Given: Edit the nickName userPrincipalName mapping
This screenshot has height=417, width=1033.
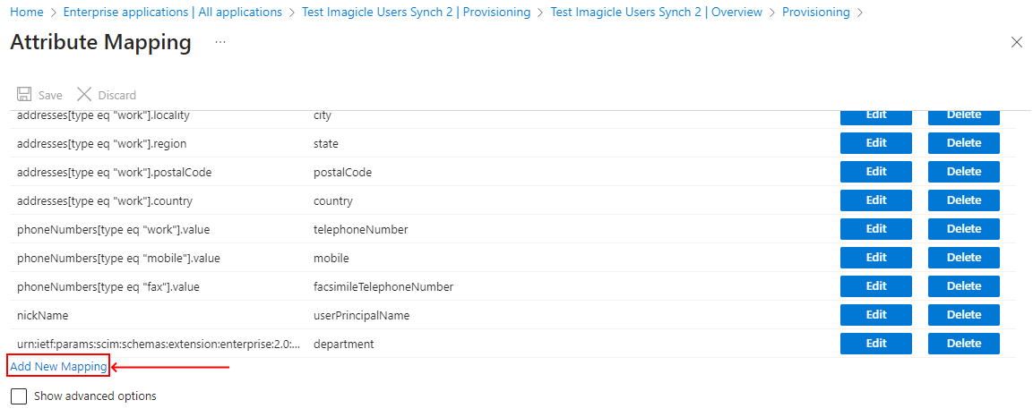Looking at the screenshot, I should (875, 315).
